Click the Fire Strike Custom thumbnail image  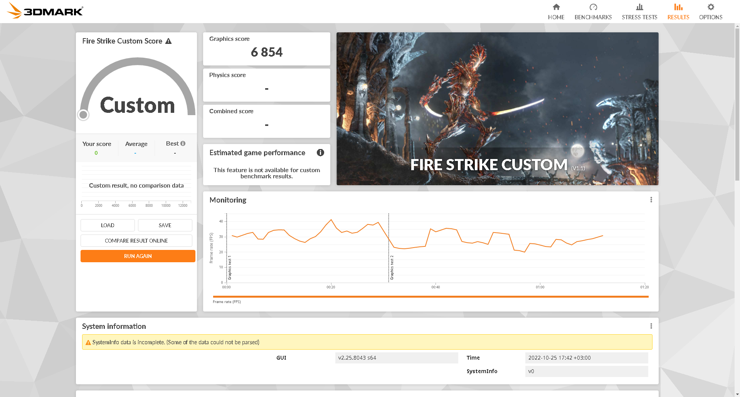[497, 109]
